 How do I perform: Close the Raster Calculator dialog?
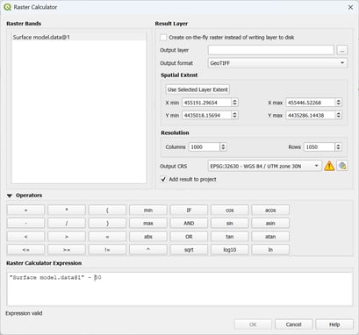(x=350, y=7)
